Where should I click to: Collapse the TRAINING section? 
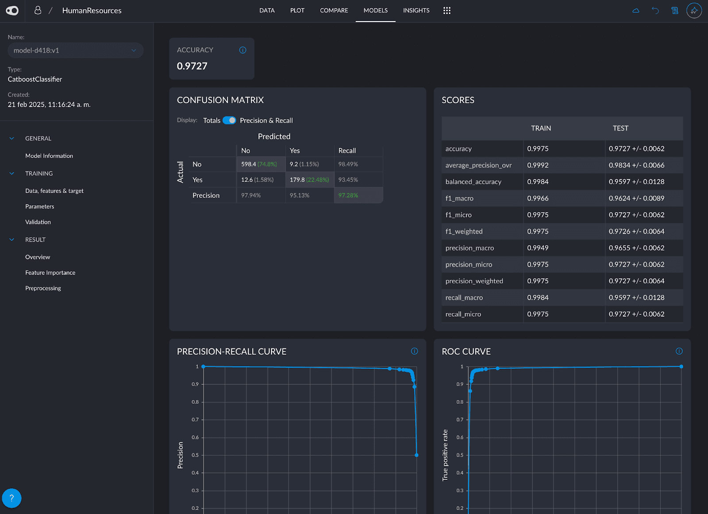tap(12, 174)
